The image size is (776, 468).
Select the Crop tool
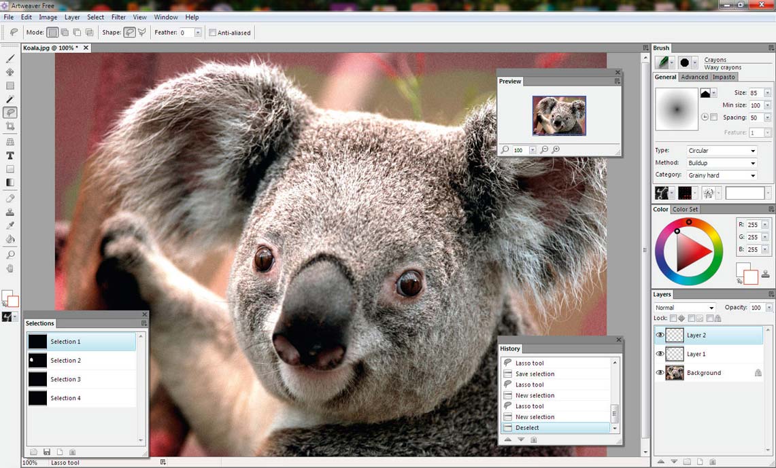(10, 126)
